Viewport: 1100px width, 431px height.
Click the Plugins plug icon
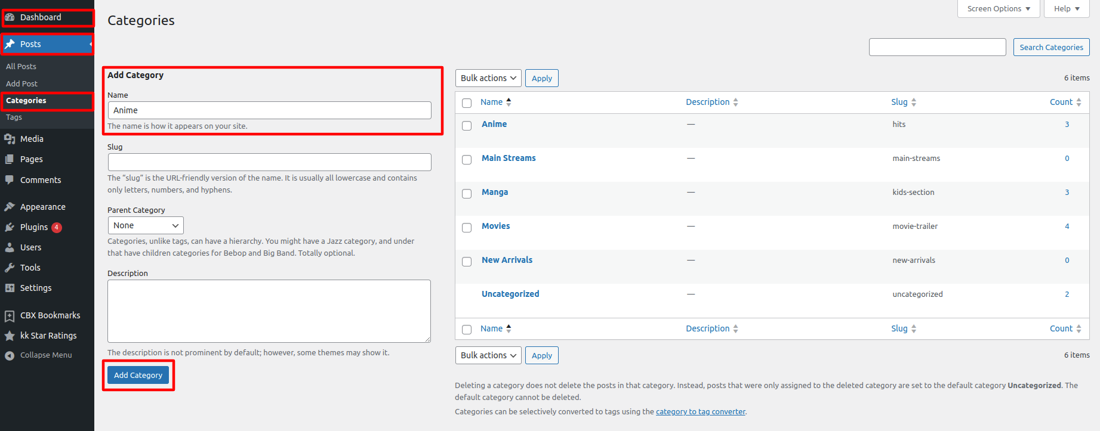coord(10,227)
